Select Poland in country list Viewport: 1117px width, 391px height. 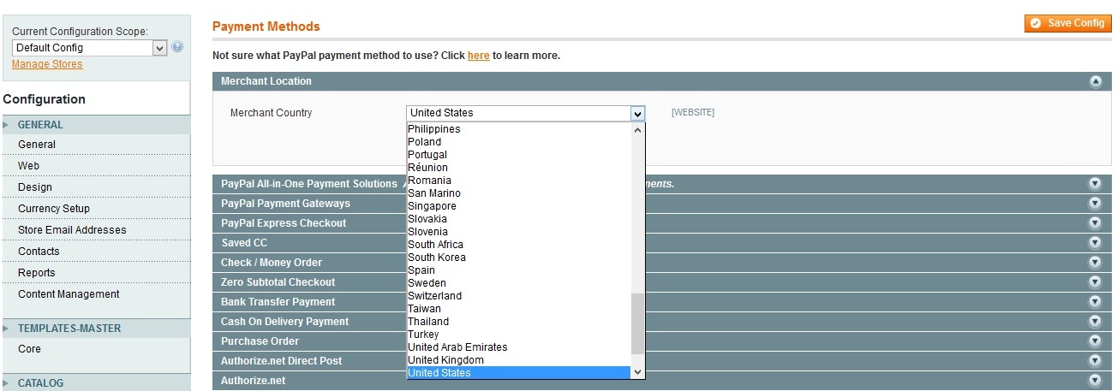point(518,142)
